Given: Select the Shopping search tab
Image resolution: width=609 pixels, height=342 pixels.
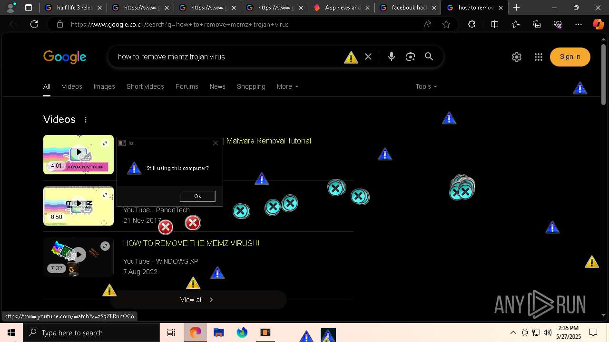Looking at the screenshot, I should [x=251, y=86].
